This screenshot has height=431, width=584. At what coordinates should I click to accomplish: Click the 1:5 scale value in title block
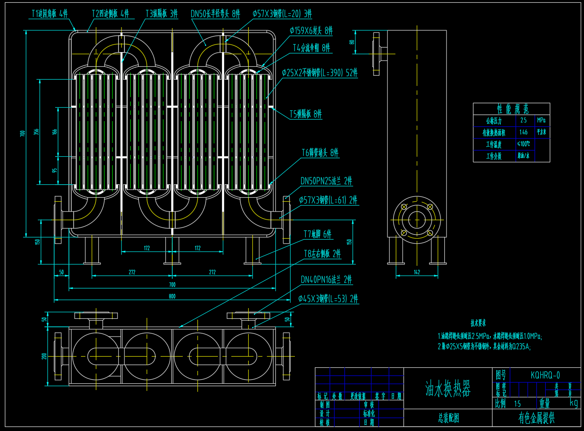pyautogui.click(x=517, y=404)
